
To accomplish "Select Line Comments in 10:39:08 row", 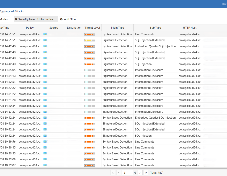I will pos(145,159).
